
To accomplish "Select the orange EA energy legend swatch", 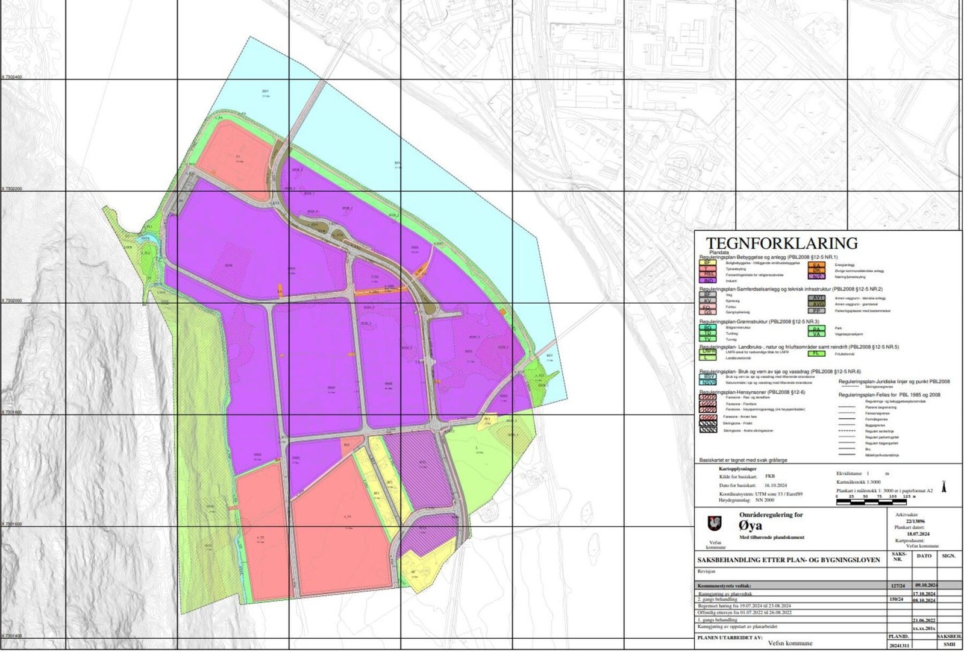I will coord(816,265).
